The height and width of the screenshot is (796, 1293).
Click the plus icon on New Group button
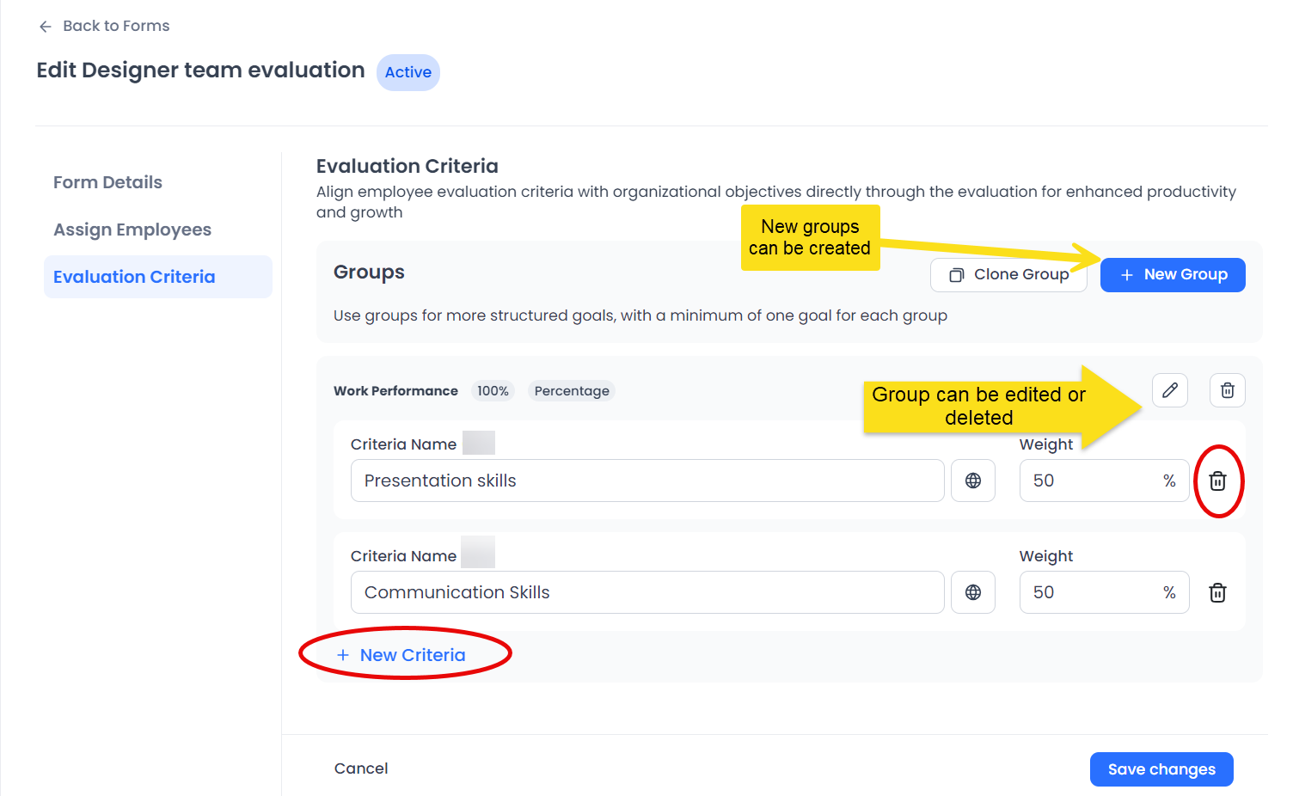click(x=1127, y=274)
